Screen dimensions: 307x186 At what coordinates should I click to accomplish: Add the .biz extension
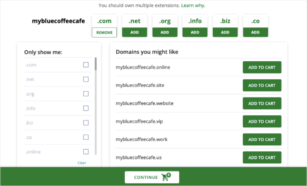(225, 32)
